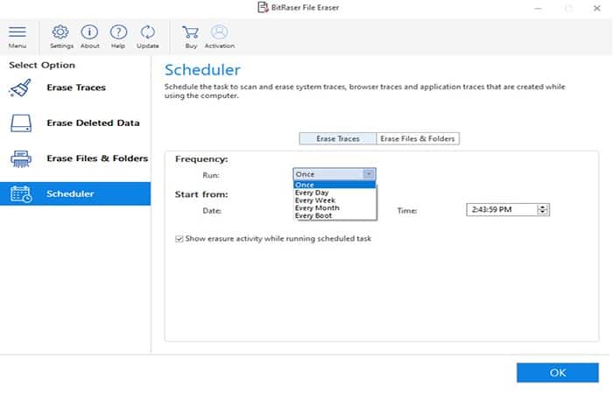Screen dimensions: 613x394
Task: Decrease the time with down spinner
Action: point(543,213)
